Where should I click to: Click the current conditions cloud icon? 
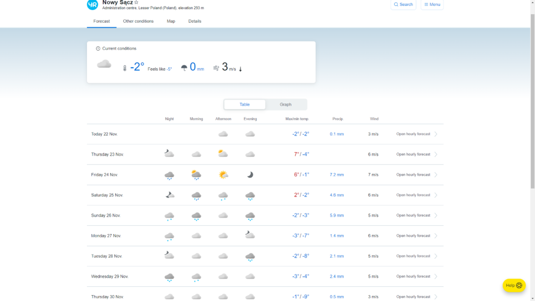pos(104,64)
